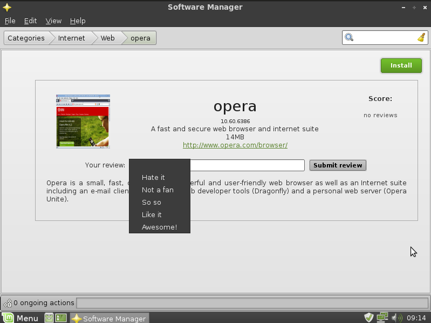The height and width of the screenshot is (323, 431).
Task: Select the opera breadcrumb
Action: (x=140, y=38)
